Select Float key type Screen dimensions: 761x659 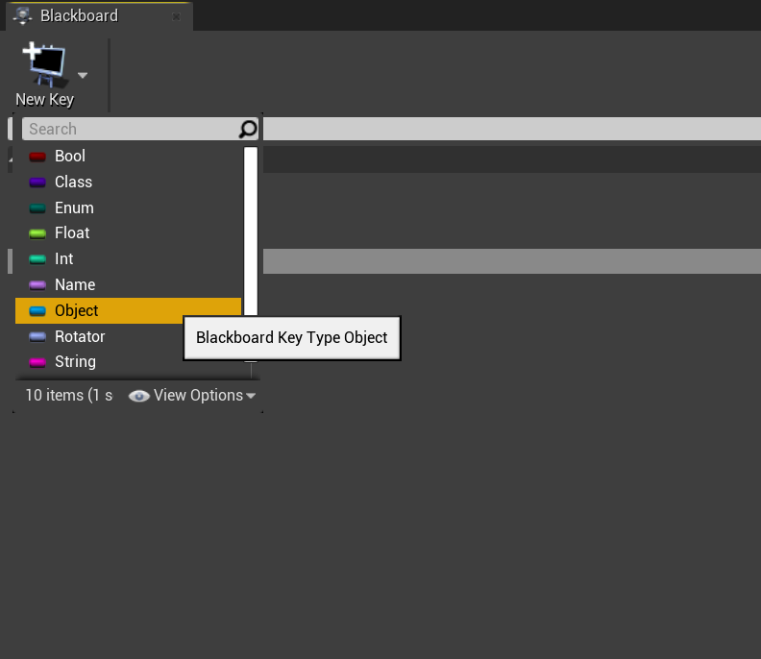[128, 232]
